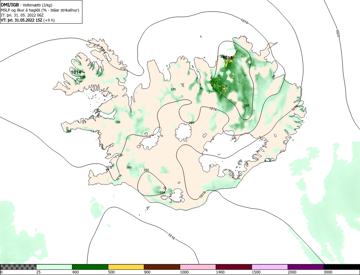This screenshot has height=275, width=360.
Task: Select the brown 900–1000 legend swatch
Action: coord(162,267)
